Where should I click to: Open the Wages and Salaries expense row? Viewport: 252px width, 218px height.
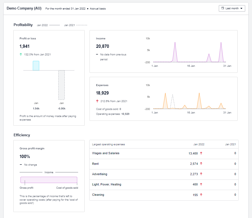(164, 153)
